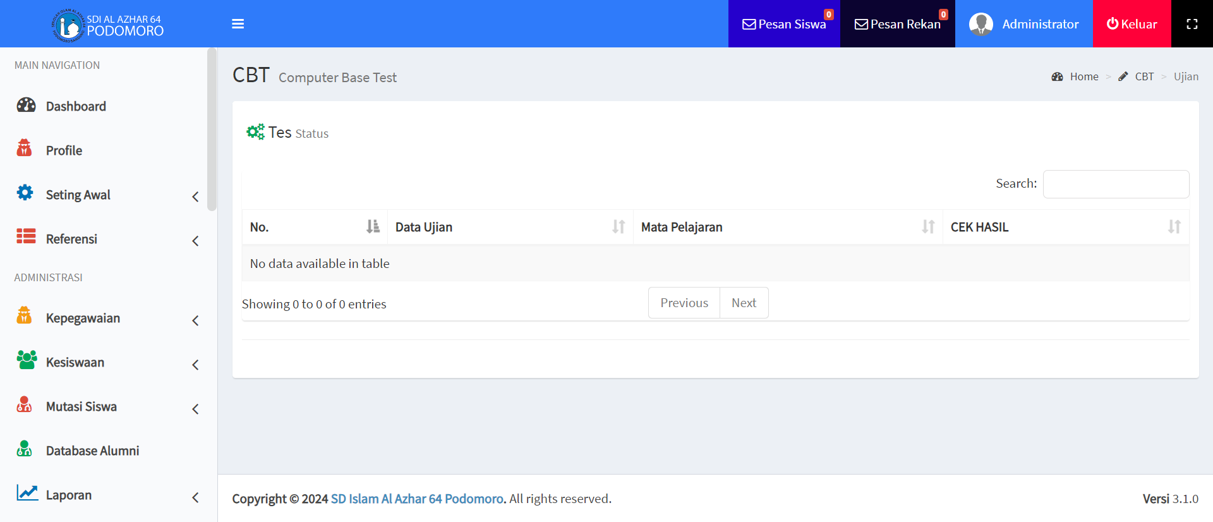Expand the Referensi menu chevron
This screenshot has width=1213, height=522.
pyautogui.click(x=195, y=241)
